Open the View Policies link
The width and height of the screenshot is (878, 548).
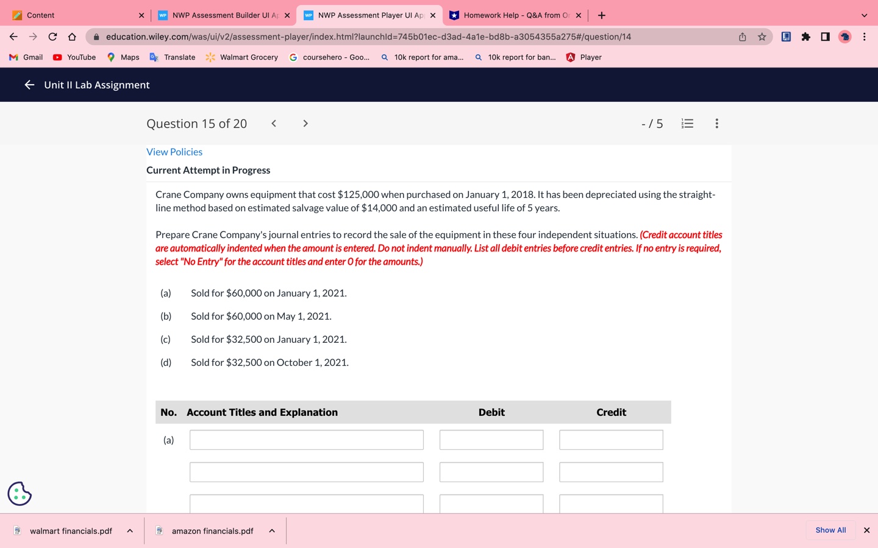point(174,152)
